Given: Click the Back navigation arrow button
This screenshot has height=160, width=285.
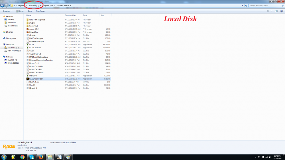Looking at the screenshot, I should pos(2,6).
